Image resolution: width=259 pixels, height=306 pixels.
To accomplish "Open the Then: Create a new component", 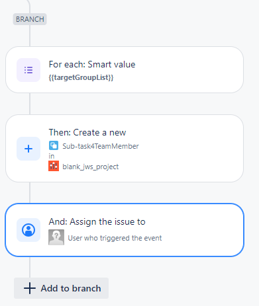I will [125, 149].
